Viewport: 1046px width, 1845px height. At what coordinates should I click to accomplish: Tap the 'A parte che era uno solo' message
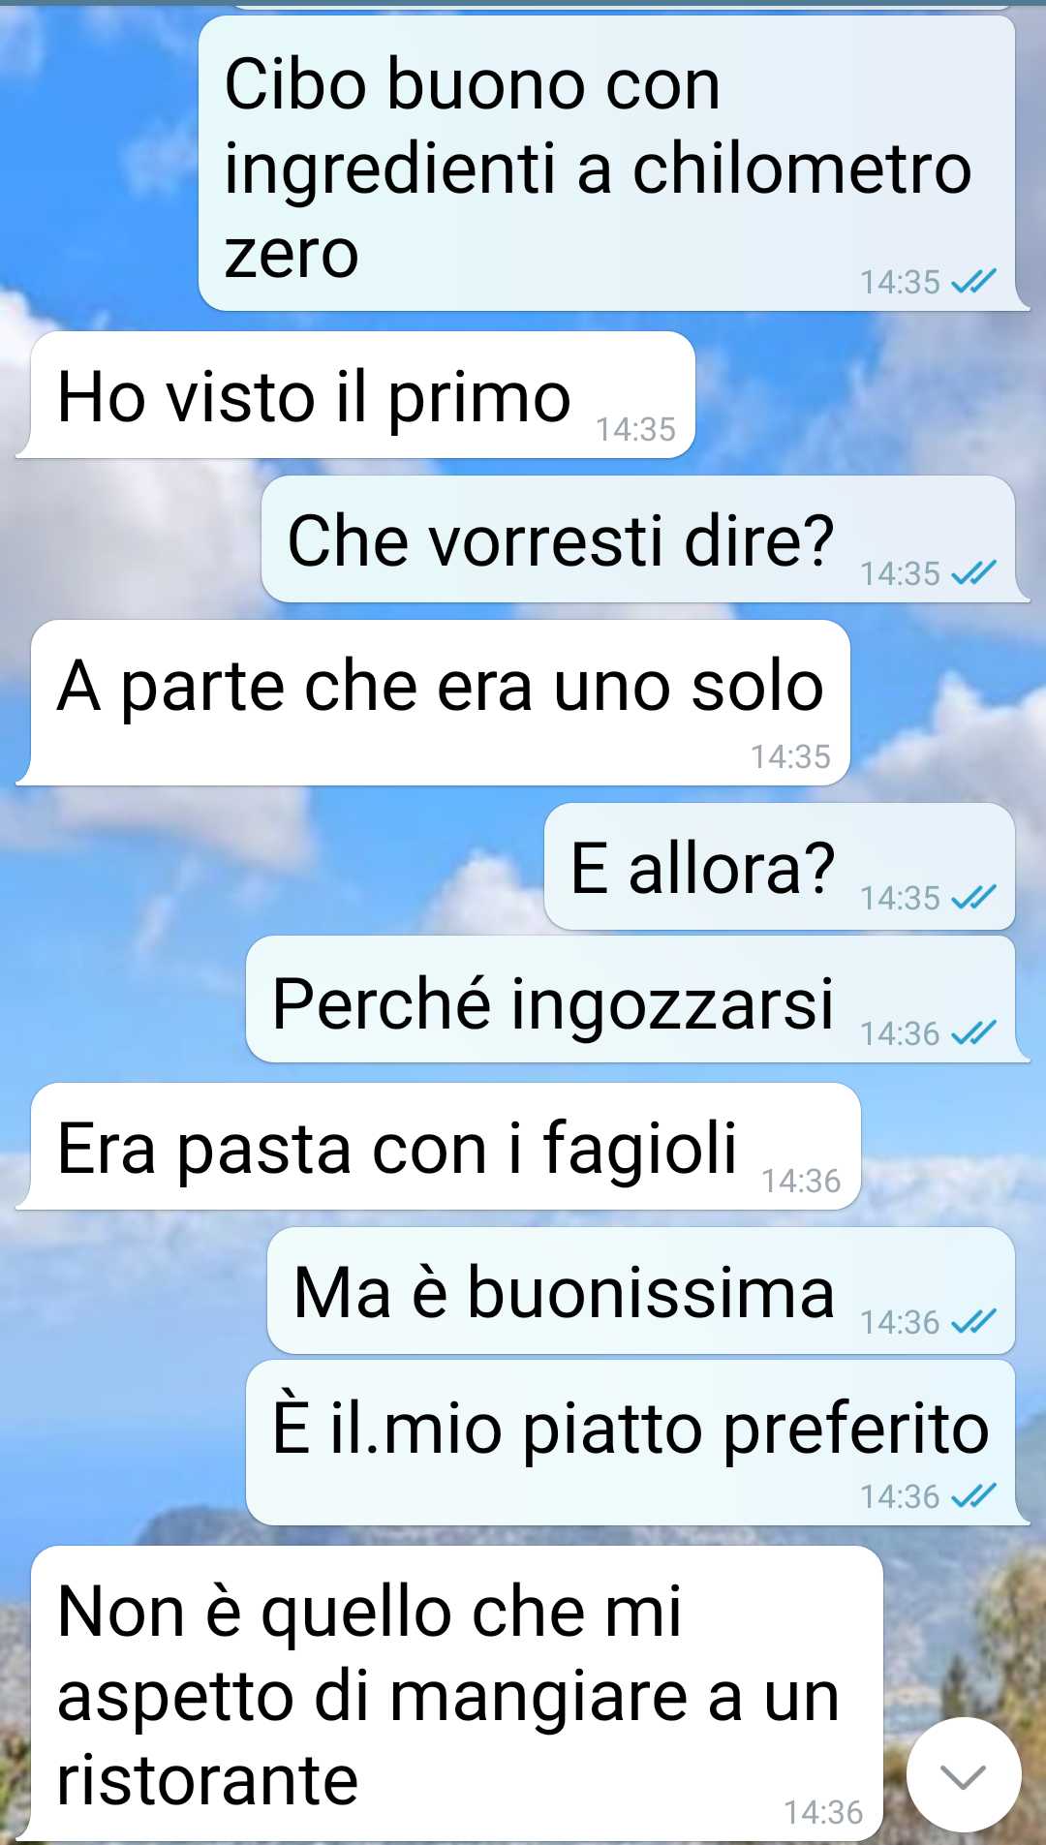click(x=433, y=702)
